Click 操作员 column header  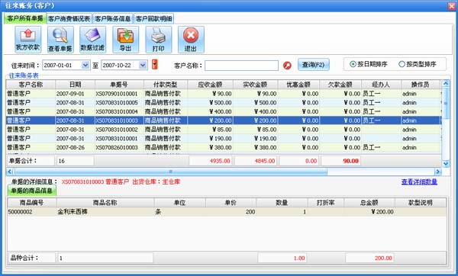coord(421,85)
